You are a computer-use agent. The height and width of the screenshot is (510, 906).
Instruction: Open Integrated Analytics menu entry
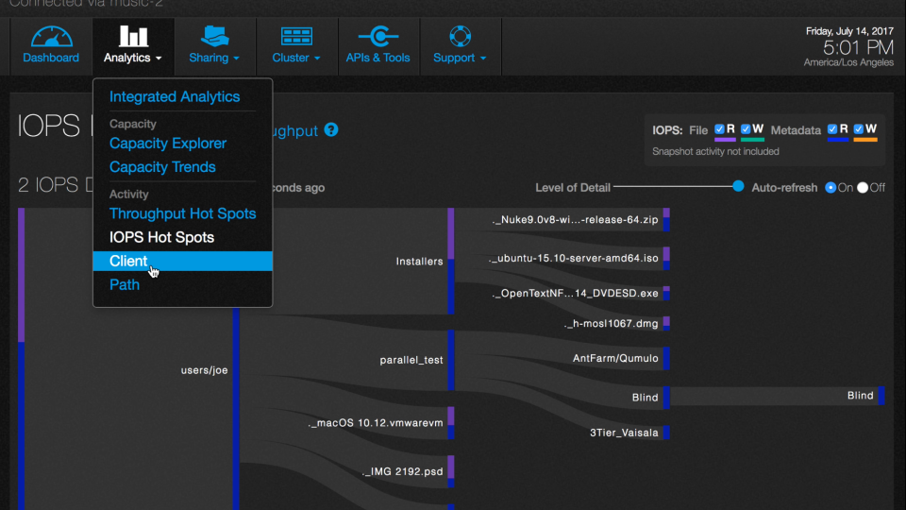(x=175, y=96)
